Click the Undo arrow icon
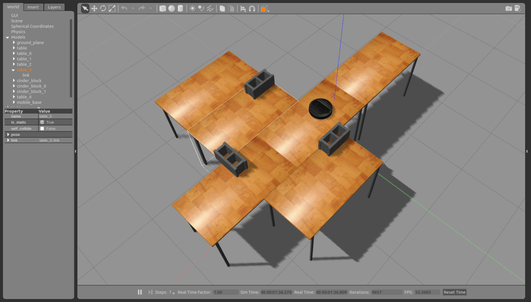531x302 pixels. pos(124,8)
